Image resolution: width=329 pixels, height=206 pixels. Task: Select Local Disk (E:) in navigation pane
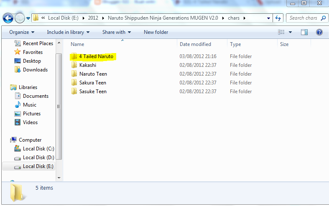[x=28, y=166]
